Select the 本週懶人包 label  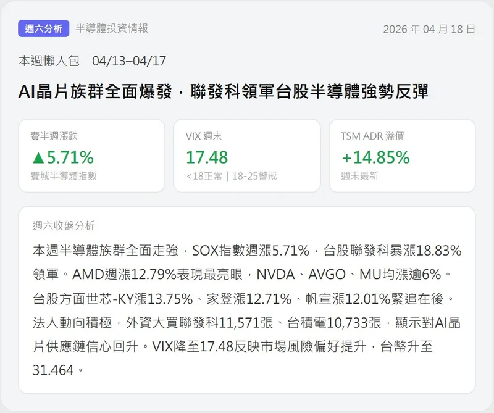49,60
